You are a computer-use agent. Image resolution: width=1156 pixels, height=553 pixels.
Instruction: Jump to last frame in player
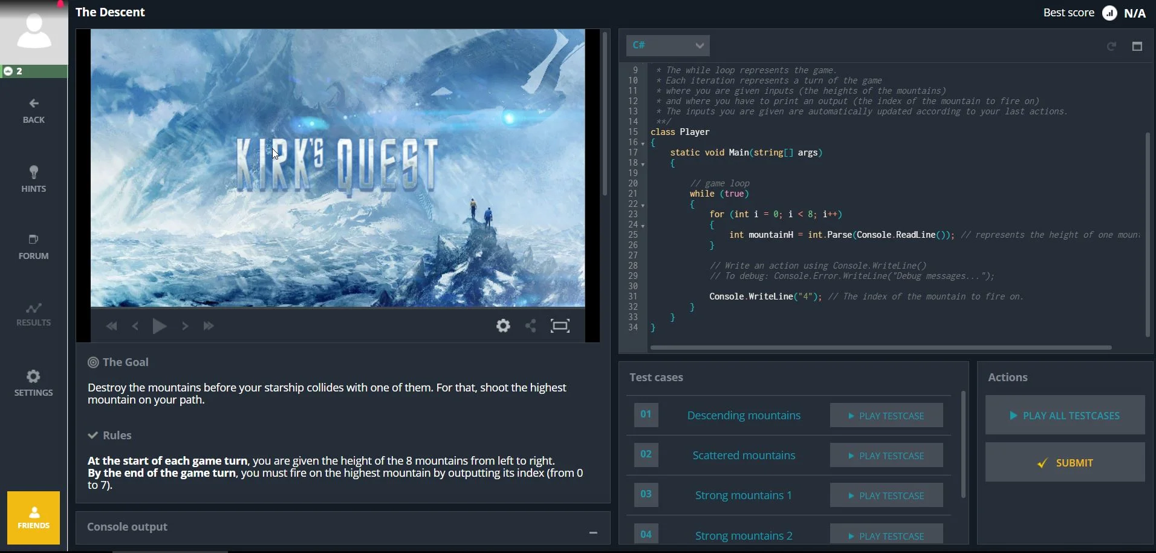coord(209,326)
